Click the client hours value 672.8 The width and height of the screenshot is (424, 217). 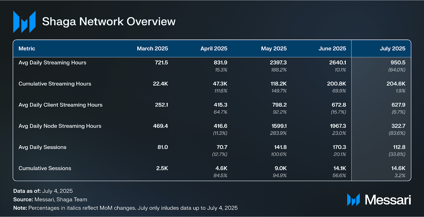pos(339,105)
